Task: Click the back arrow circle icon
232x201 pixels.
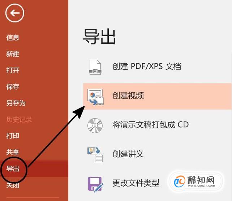Action: tap(15, 13)
